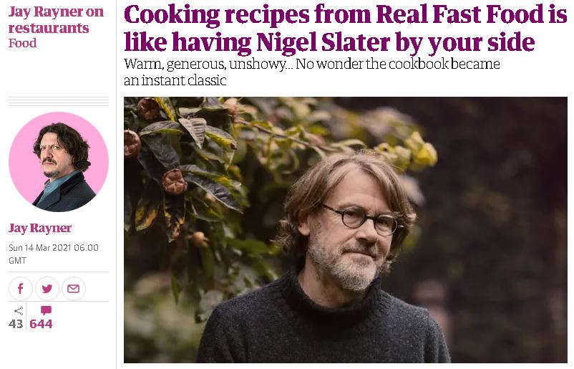
Task: Open the Jay Rayner byline link
Action: (x=40, y=228)
